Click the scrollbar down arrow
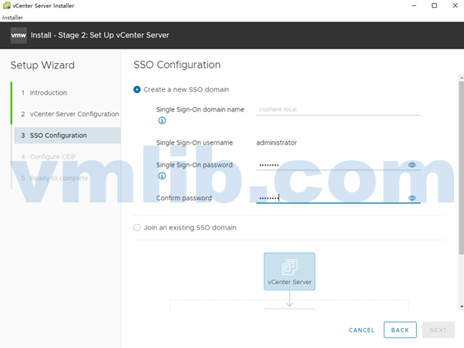 tap(462, 307)
